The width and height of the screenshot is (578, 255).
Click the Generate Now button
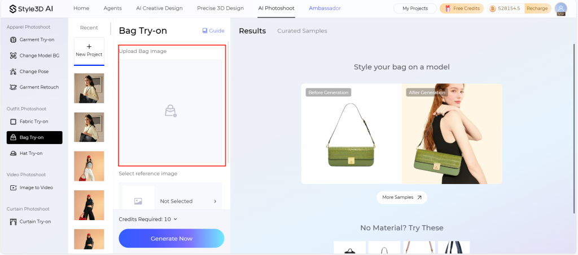click(x=172, y=239)
